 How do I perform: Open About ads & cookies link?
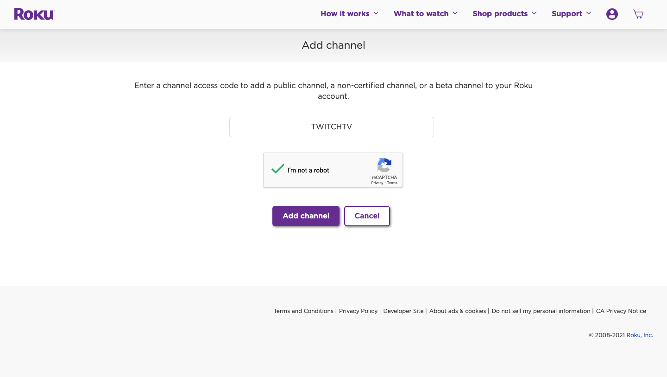tap(458, 311)
